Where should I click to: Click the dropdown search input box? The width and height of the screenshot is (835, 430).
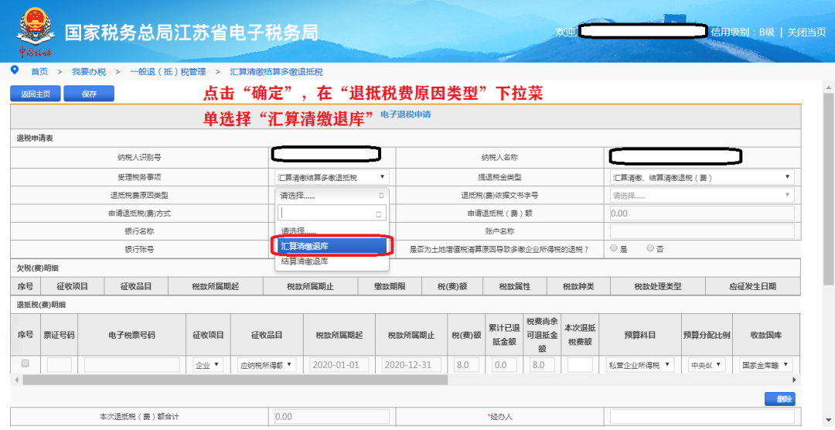tap(332, 213)
